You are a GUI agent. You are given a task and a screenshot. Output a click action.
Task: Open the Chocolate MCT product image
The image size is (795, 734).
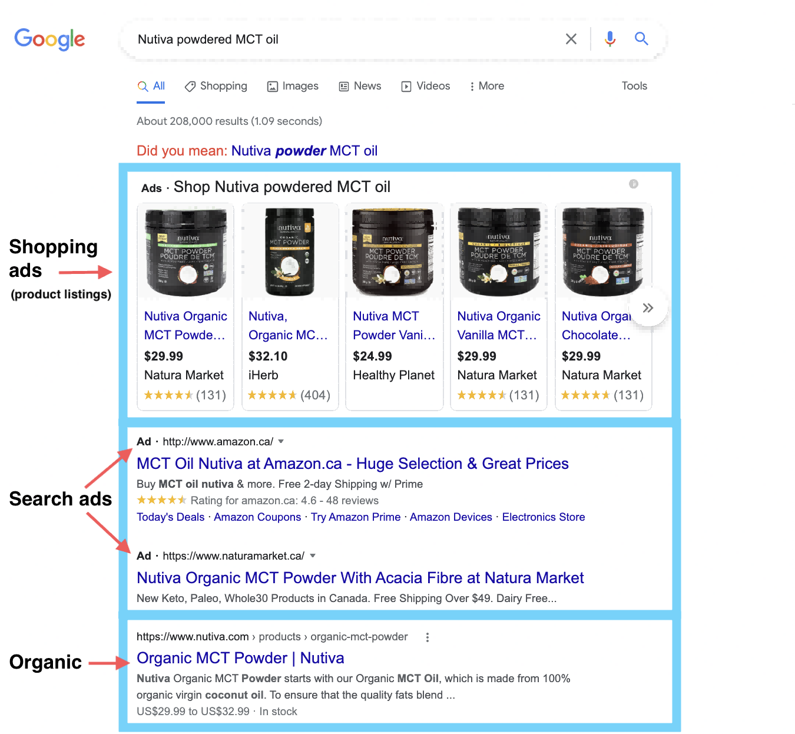point(603,252)
